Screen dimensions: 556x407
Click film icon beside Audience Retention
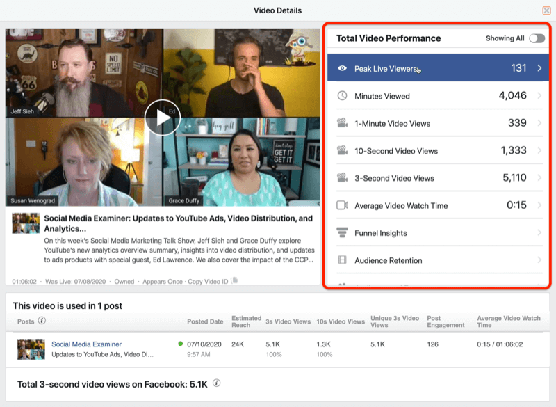tap(342, 260)
